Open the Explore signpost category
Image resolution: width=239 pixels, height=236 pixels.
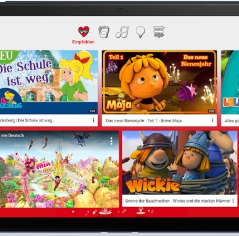tap(159, 31)
